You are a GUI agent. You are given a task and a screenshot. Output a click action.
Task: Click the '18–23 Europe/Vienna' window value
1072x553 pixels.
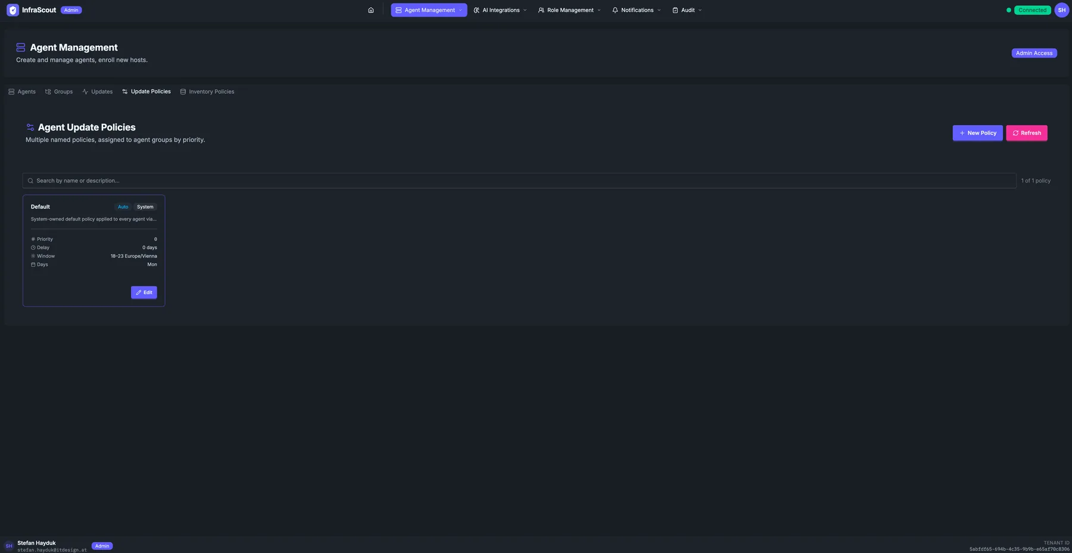point(134,256)
